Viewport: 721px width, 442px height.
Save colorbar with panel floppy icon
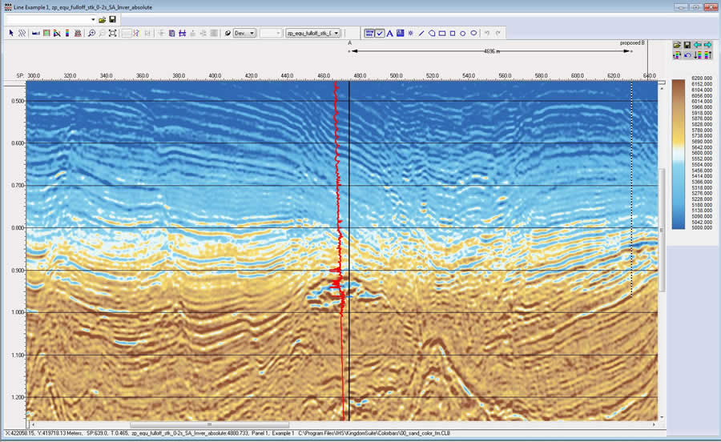click(687, 45)
